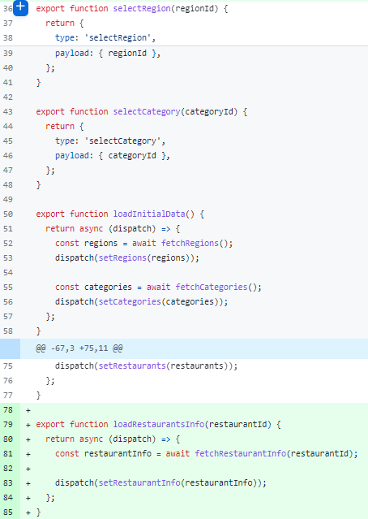Click fetchRestaurantInfo call on line 81

pyautogui.click(x=240, y=453)
